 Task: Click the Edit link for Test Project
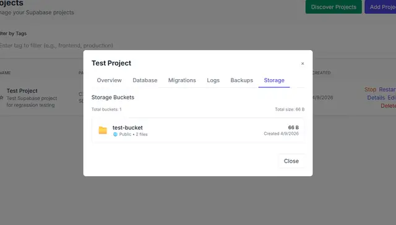392,98
